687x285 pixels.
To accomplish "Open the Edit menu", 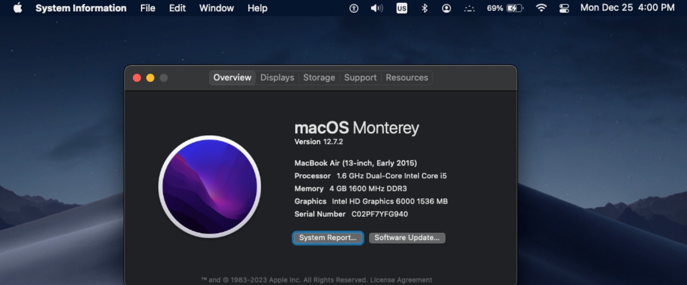I will 177,8.
